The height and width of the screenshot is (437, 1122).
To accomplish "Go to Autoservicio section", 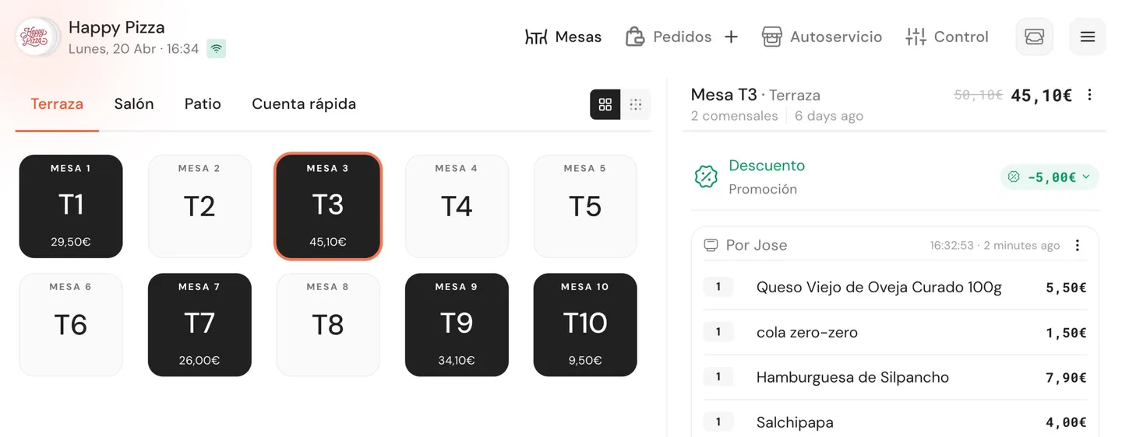I will [822, 37].
